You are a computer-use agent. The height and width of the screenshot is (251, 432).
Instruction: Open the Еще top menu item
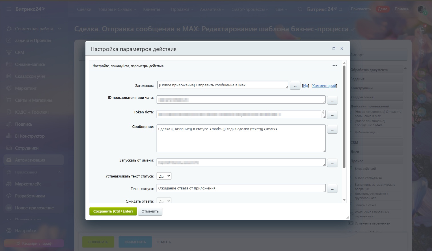coord(281,9)
